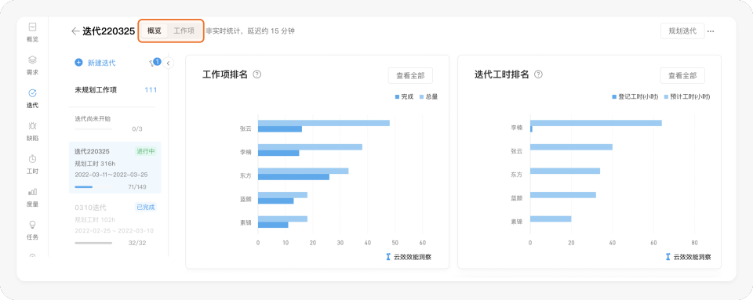
Task: Click progress bar of 0310迭代 showing 32/32
Action: pos(93,243)
